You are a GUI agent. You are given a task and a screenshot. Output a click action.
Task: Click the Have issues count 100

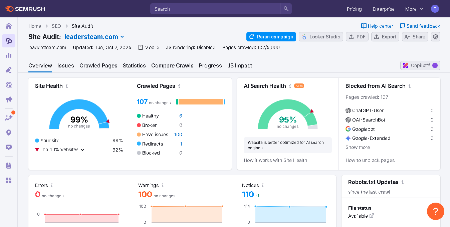click(178, 135)
